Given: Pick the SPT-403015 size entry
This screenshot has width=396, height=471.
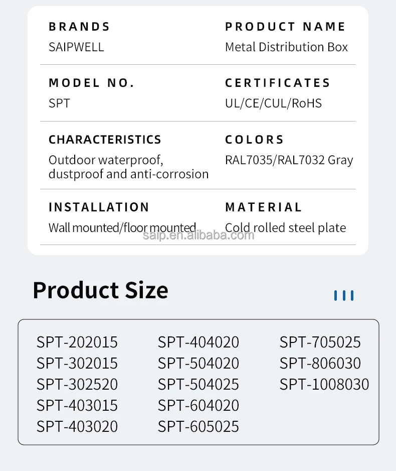Looking at the screenshot, I should [77, 406].
